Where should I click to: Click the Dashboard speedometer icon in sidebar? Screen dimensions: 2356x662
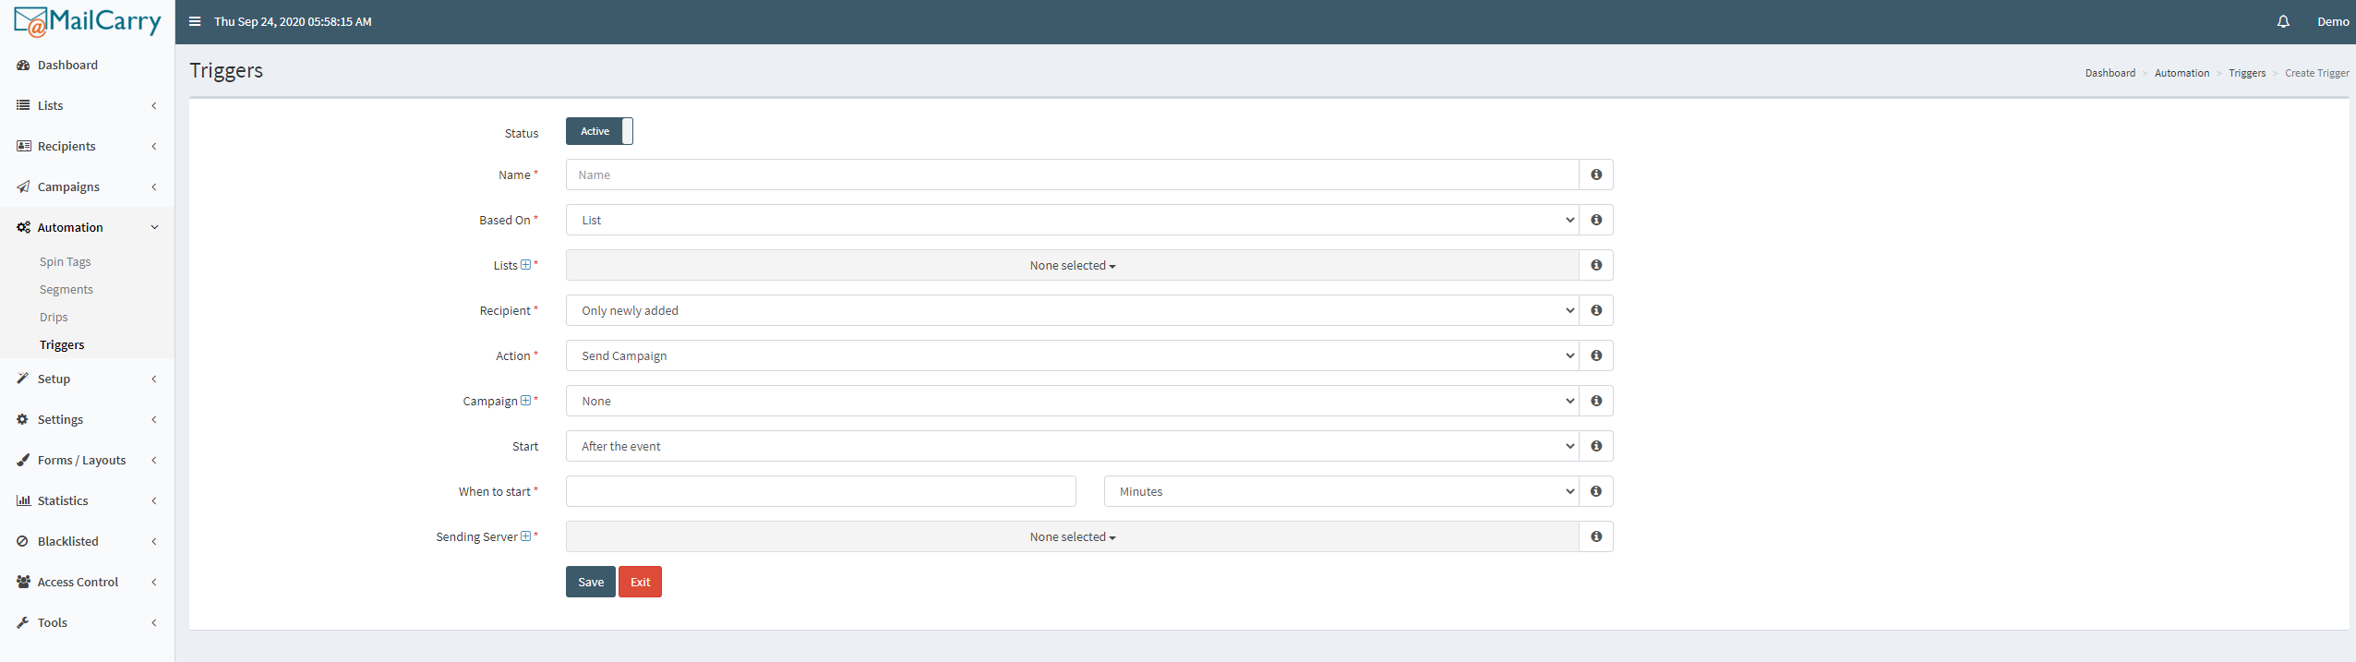click(x=23, y=65)
